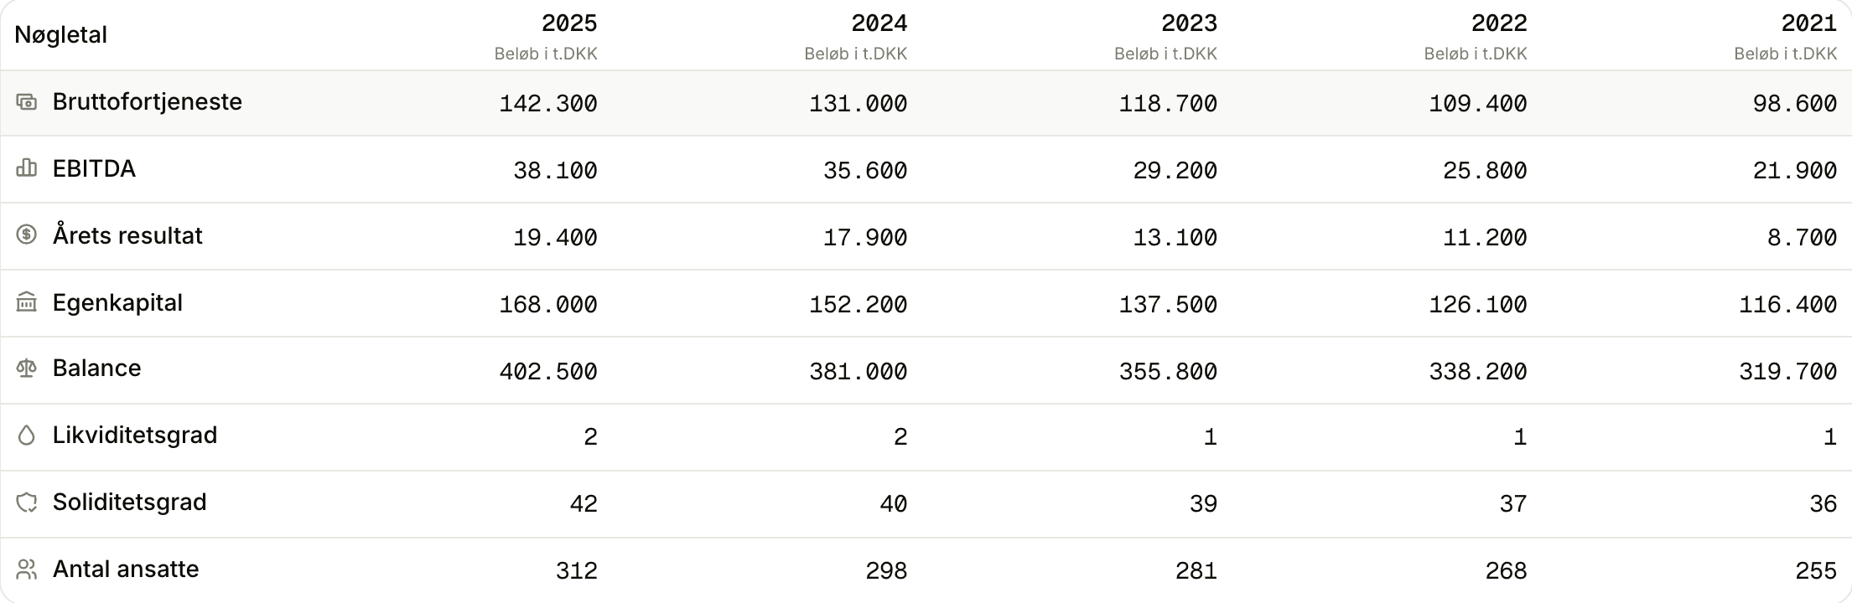1852x603 pixels.
Task: Click the Egenkapital bank building icon
Action: click(27, 302)
